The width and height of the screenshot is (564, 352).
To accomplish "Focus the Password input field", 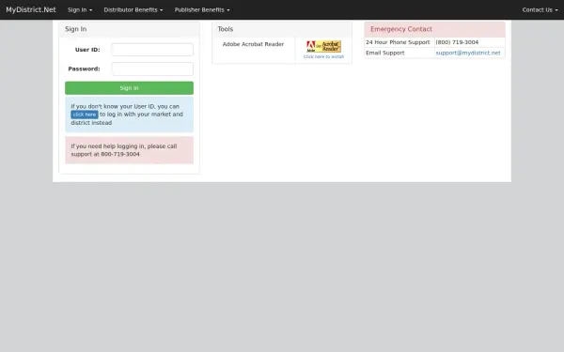I will (152, 69).
